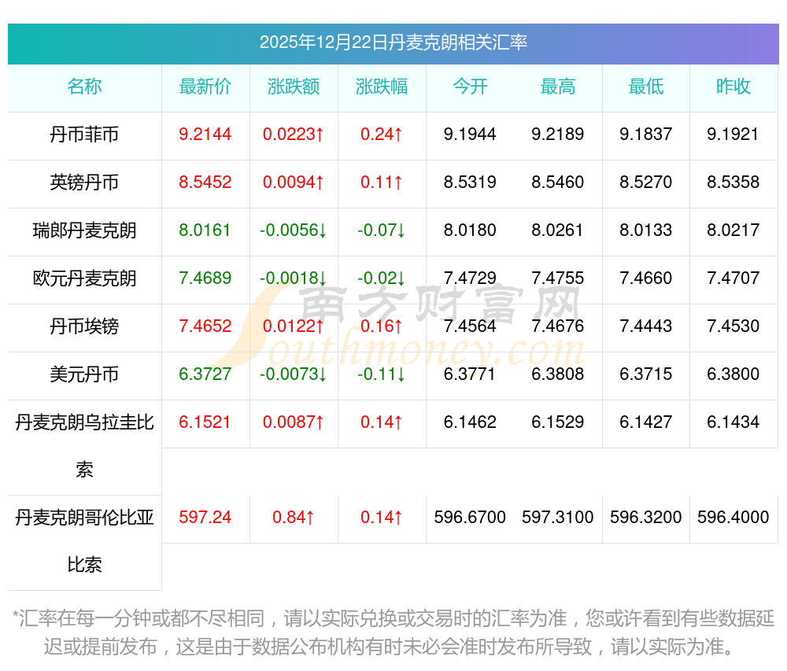Click the 丹麦克朗哥伦比亚比索 row name
This screenshot has width=787, height=671.
click(x=84, y=541)
